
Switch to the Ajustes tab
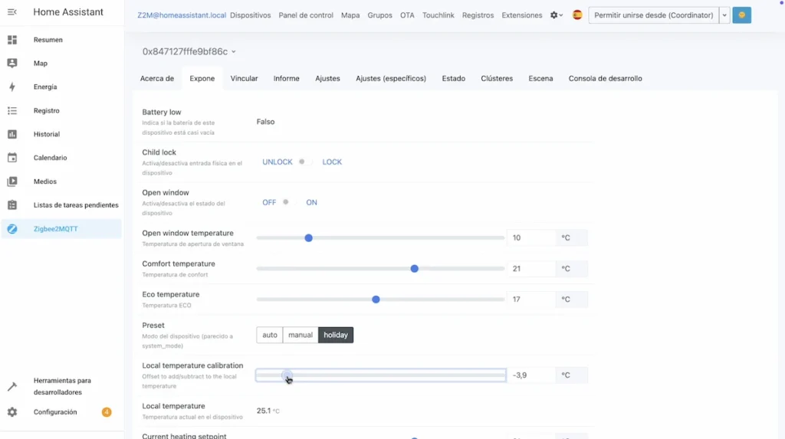click(x=327, y=79)
